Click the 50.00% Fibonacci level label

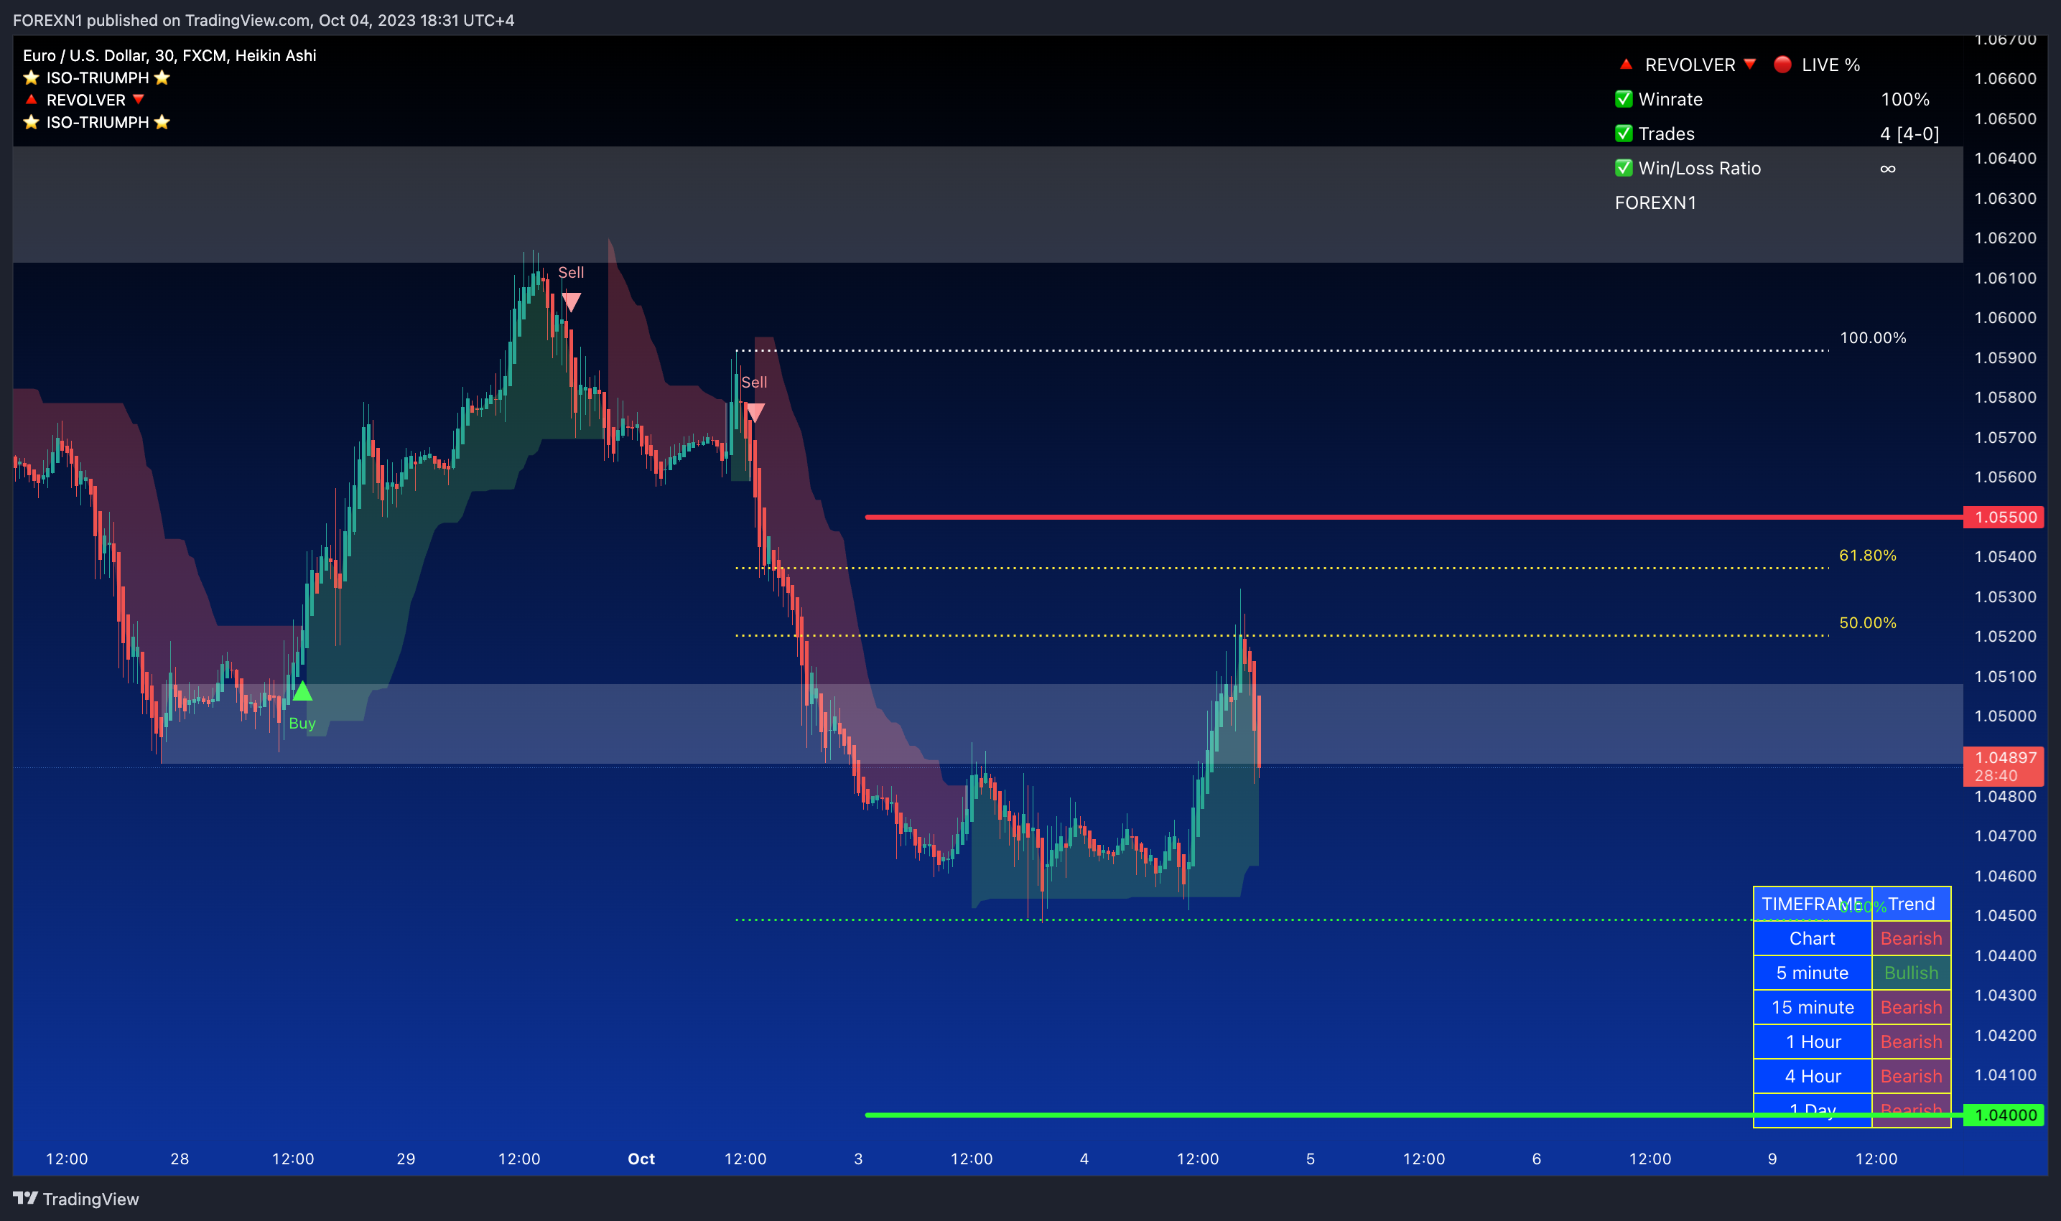[1868, 623]
